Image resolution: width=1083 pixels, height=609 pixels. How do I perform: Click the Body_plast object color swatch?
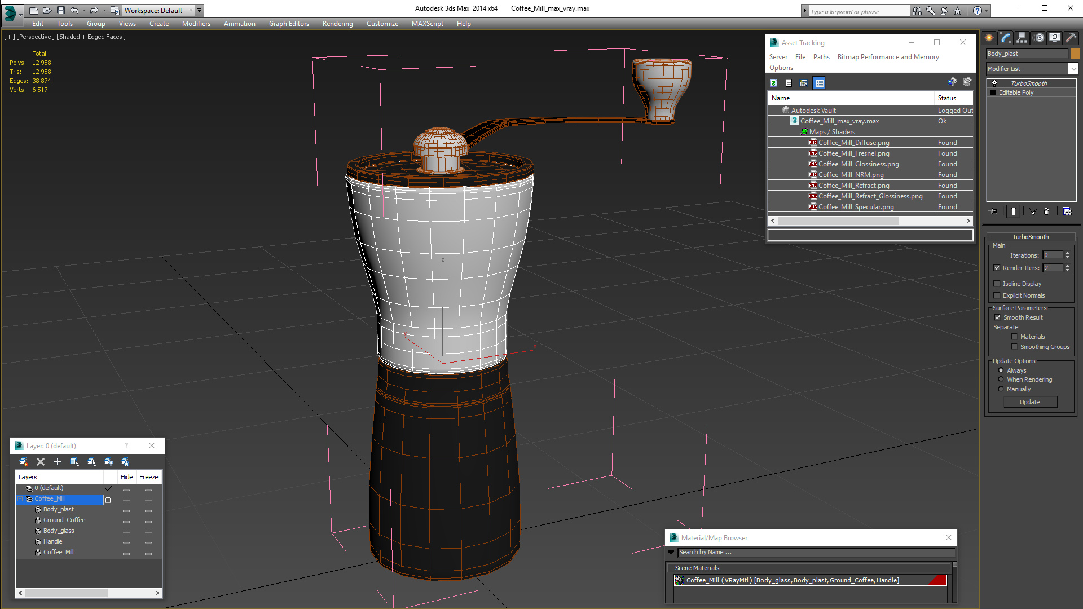1075,54
